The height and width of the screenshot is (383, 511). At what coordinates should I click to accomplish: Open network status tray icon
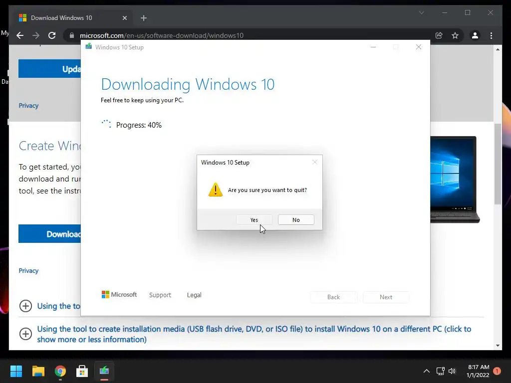tap(440, 371)
